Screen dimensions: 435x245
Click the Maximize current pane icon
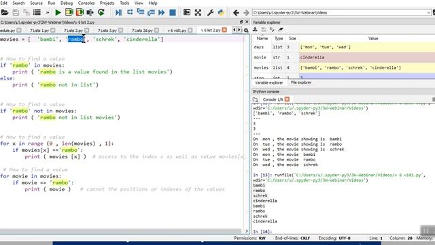pyautogui.click(x=187, y=12)
